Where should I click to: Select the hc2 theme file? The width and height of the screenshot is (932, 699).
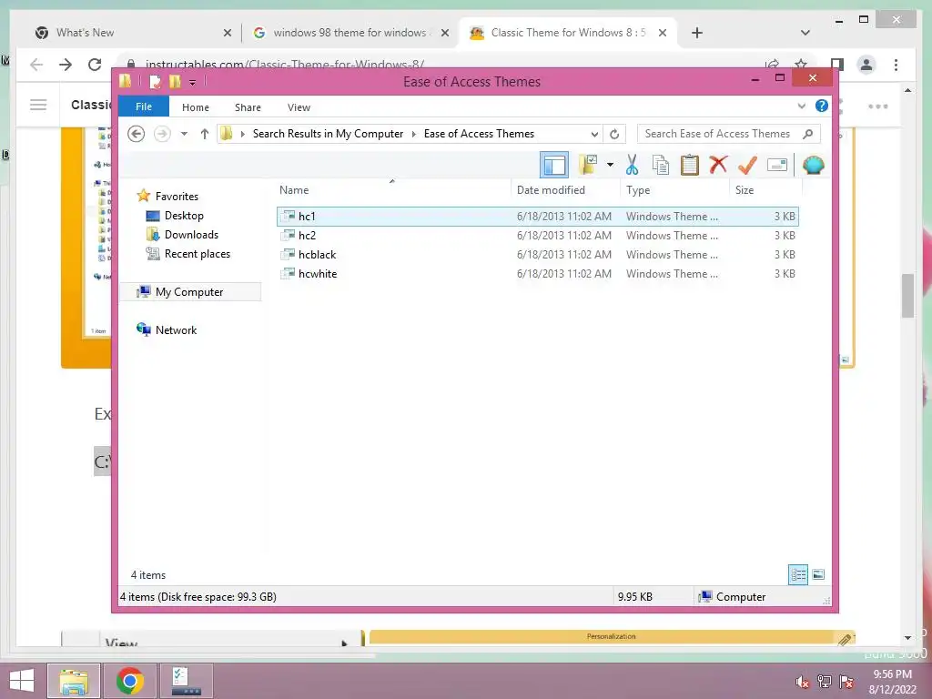coord(537,236)
